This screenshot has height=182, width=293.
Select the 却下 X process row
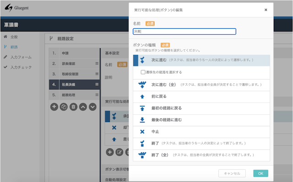click(x=117, y=128)
